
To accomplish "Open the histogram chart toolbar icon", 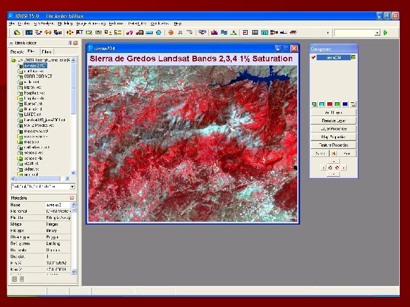I will click(x=214, y=32).
